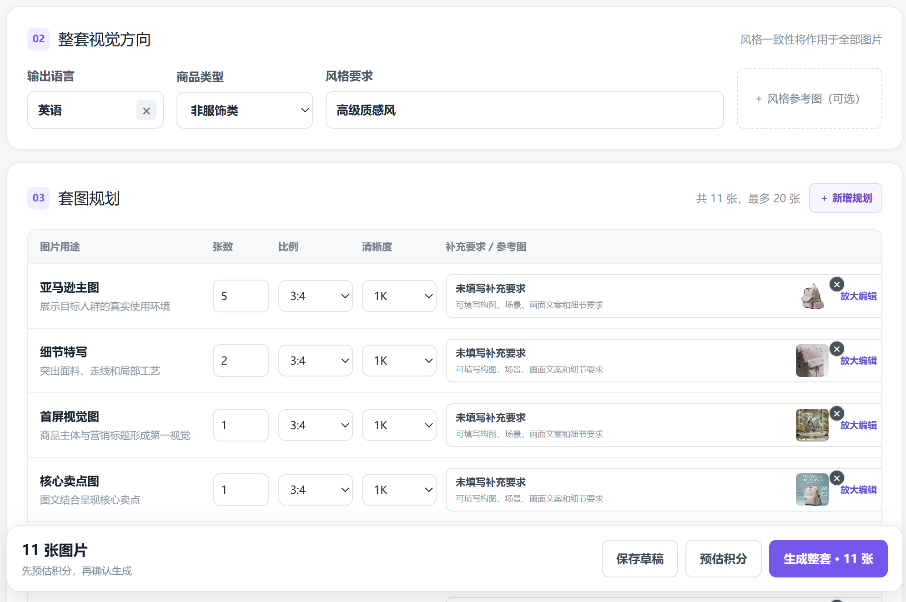Open ratio dropdown for 亚马逊主图 row
This screenshot has height=602, width=906.
(316, 296)
